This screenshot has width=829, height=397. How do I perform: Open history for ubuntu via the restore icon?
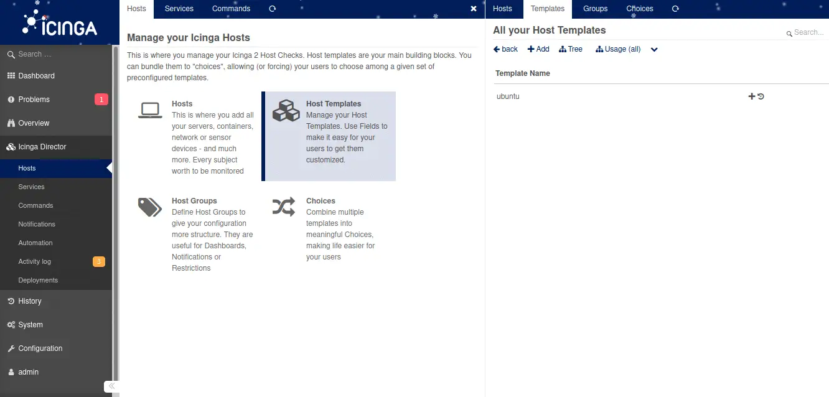point(761,96)
